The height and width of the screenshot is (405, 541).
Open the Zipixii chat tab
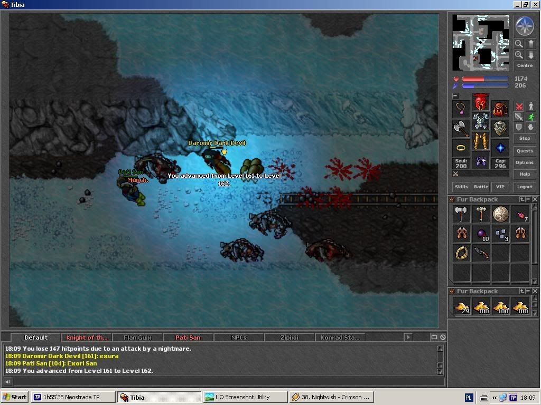pyautogui.click(x=289, y=337)
